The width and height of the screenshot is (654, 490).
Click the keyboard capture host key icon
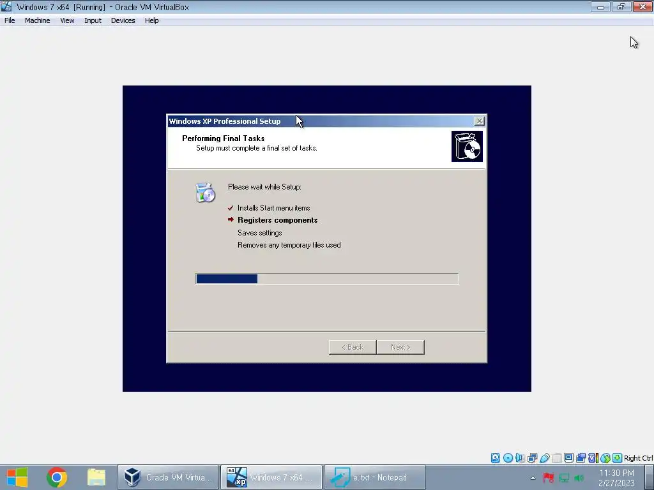pyautogui.click(x=618, y=458)
